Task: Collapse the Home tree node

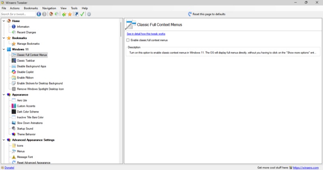Action: pos(4,21)
